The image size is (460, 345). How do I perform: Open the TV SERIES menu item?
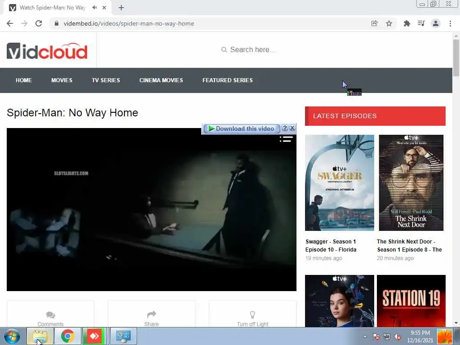click(x=106, y=80)
